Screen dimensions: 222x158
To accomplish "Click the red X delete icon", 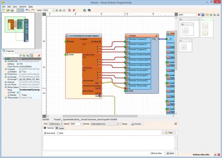I will 74,10.
